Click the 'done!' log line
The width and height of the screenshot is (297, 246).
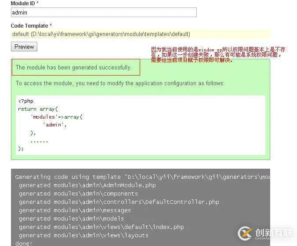coord(24,243)
